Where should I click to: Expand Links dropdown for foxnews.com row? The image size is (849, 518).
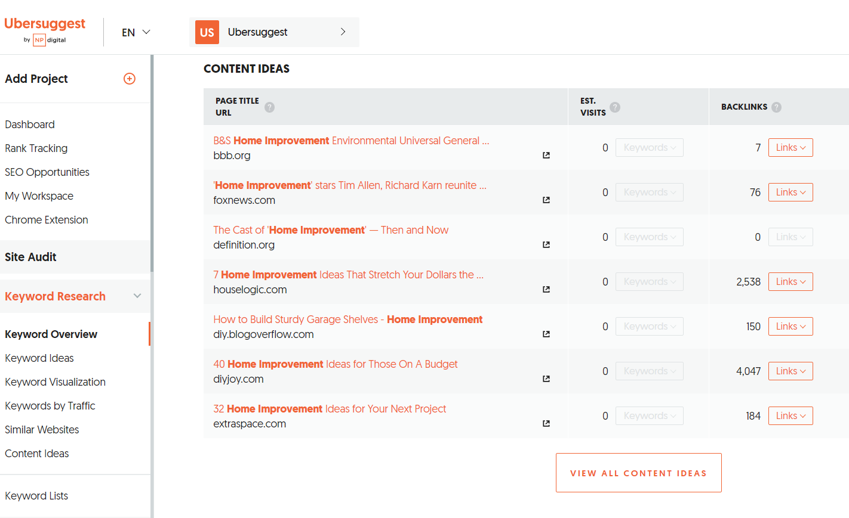[790, 193]
